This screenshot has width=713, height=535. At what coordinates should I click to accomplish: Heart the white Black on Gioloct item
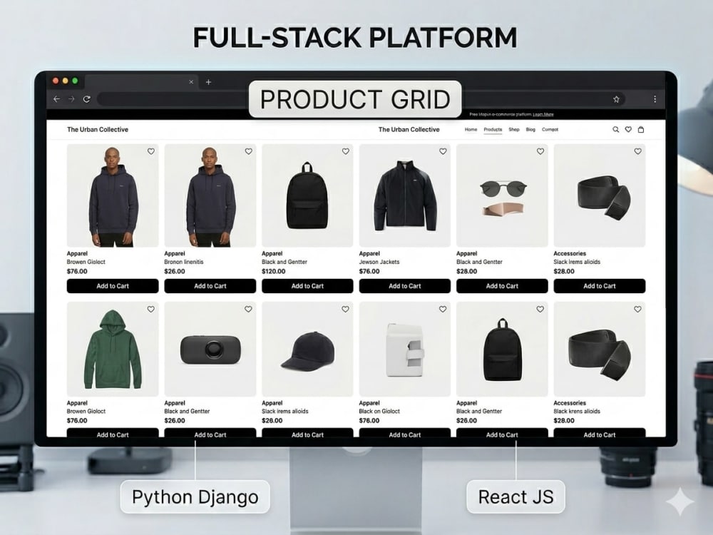pyautogui.click(x=443, y=310)
